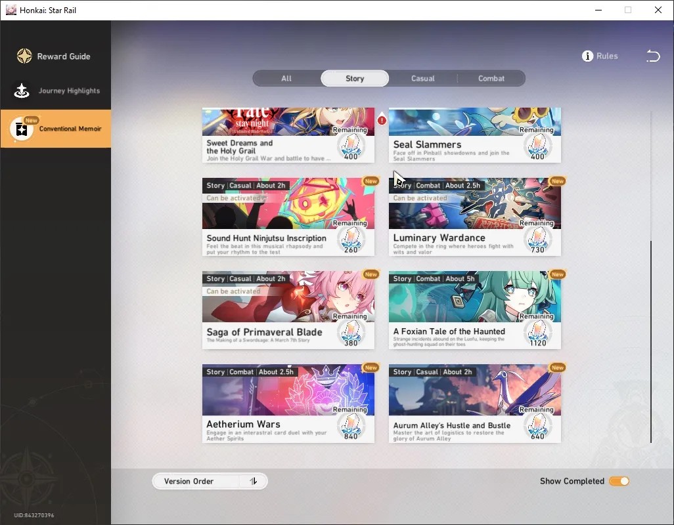Click the red exclamation alert icon
This screenshot has height=525, width=674.
[382, 120]
